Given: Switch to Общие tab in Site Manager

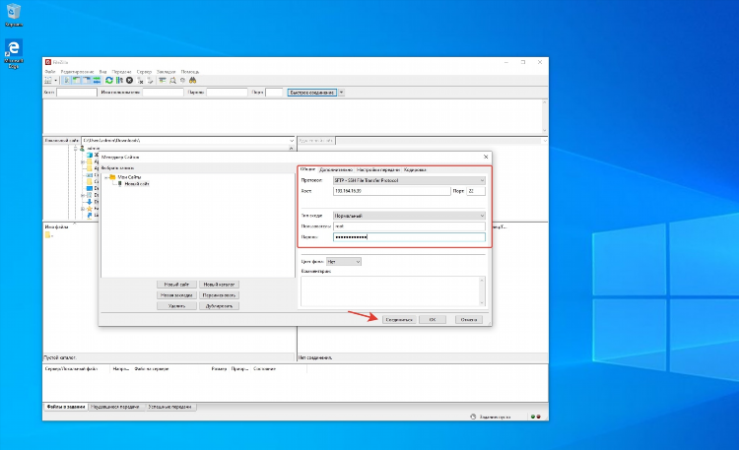Looking at the screenshot, I should click(307, 169).
